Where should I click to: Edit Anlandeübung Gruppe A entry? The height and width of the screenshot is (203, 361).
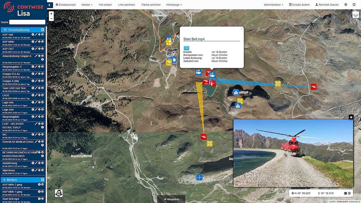pos(36,56)
